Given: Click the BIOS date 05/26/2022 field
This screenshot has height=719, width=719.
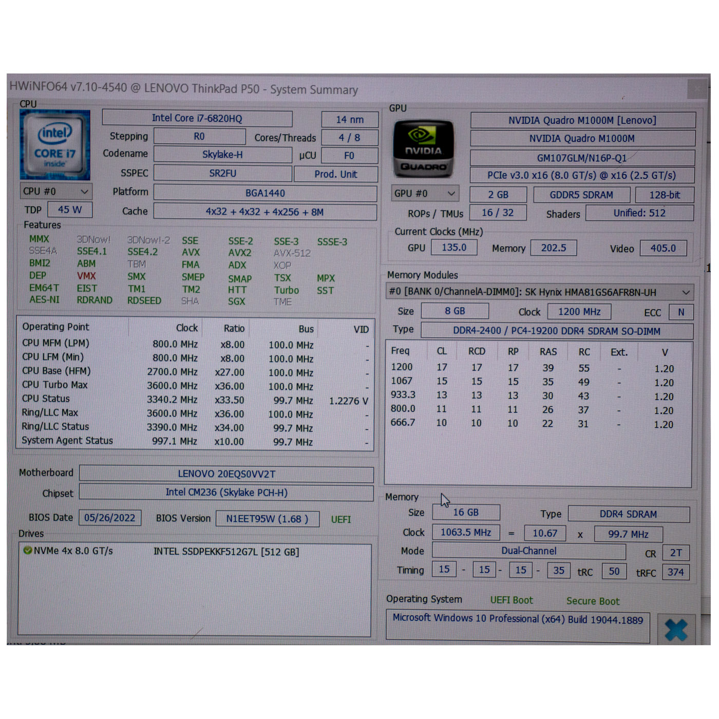Looking at the screenshot, I should coord(110,518).
